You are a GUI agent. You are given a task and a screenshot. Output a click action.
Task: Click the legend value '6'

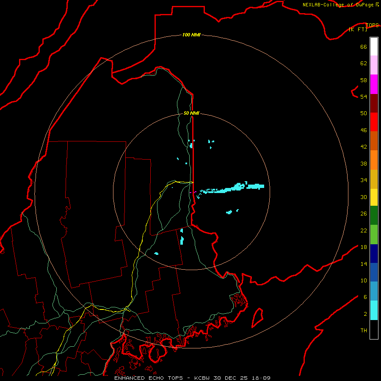pyautogui.click(x=365, y=297)
